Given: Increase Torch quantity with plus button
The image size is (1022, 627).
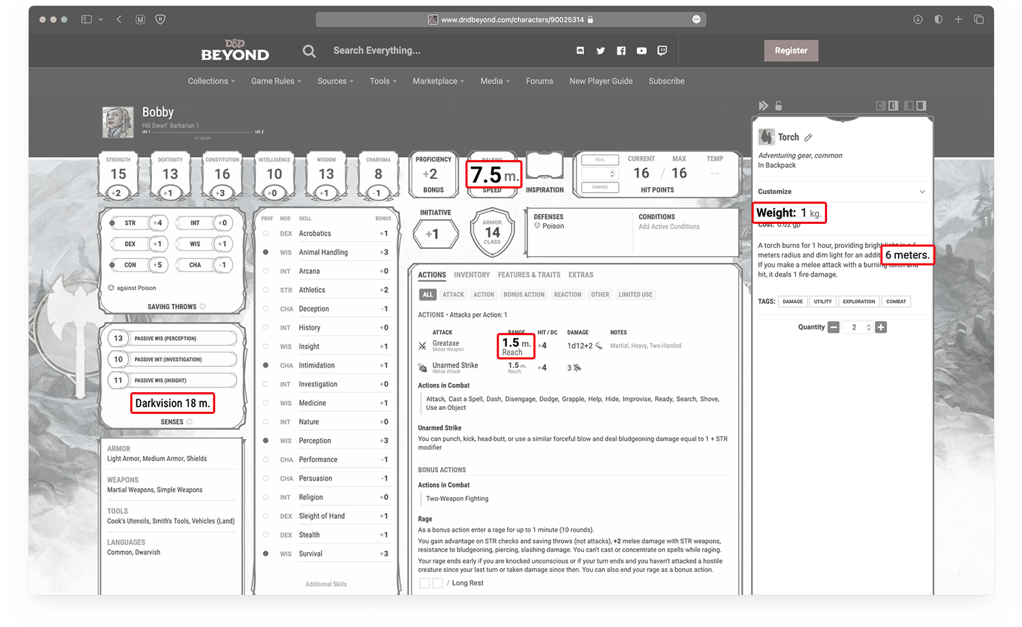Looking at the screenshot, I should (881, 327).
